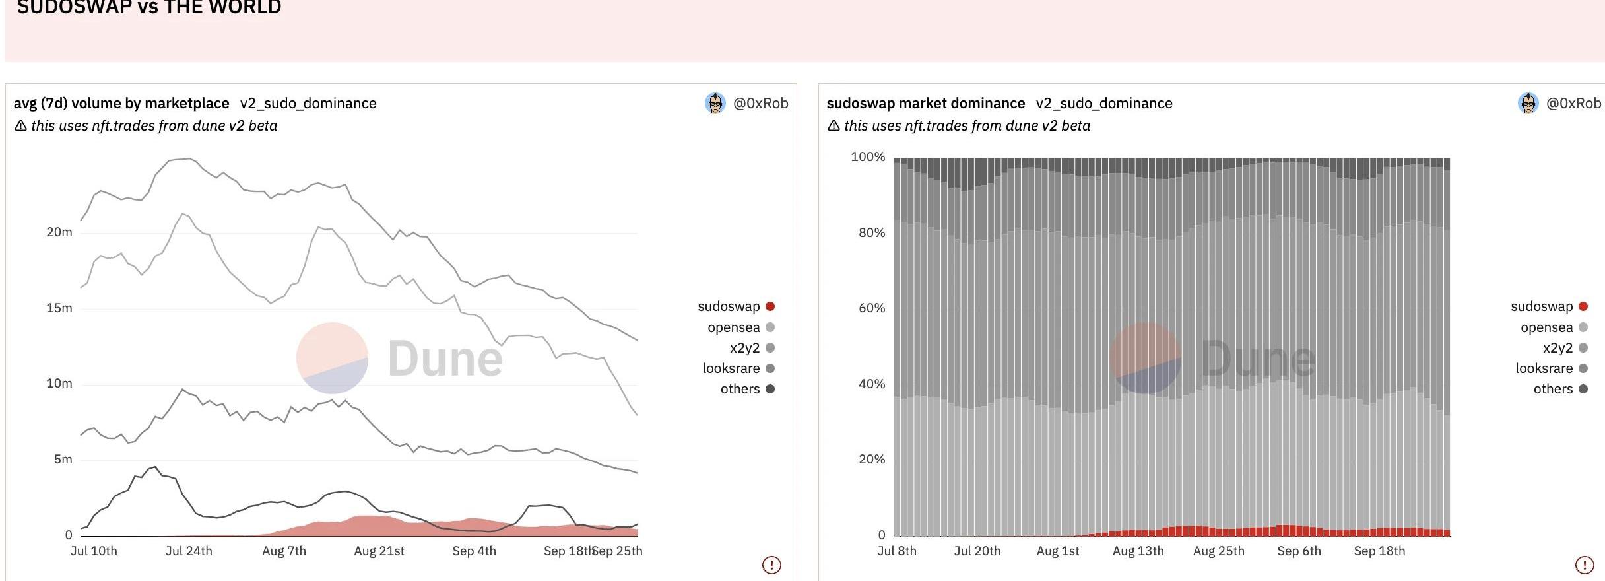Viewport: 1605px width, 581px height.
Task: Click 'Aug 21st' x-axis label on volume chart
Action: [x=379, y=551]
